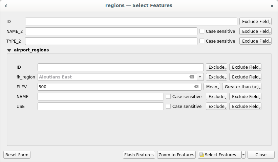Check Case sensitive for NAME field
Image resolution: width=278 pixels, height=162 pixels.
point(168,97)
